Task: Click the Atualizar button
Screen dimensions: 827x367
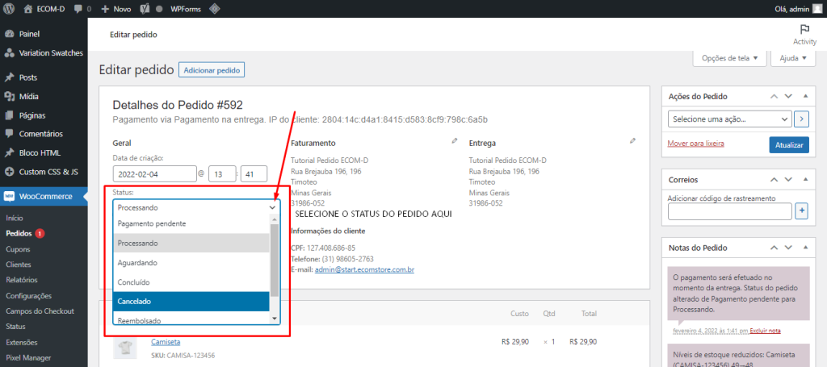Action: 789,145
